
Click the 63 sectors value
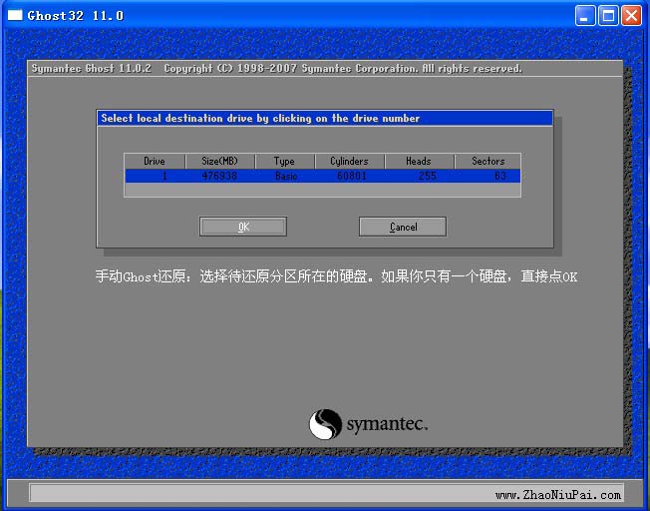(x=500, y=176)
